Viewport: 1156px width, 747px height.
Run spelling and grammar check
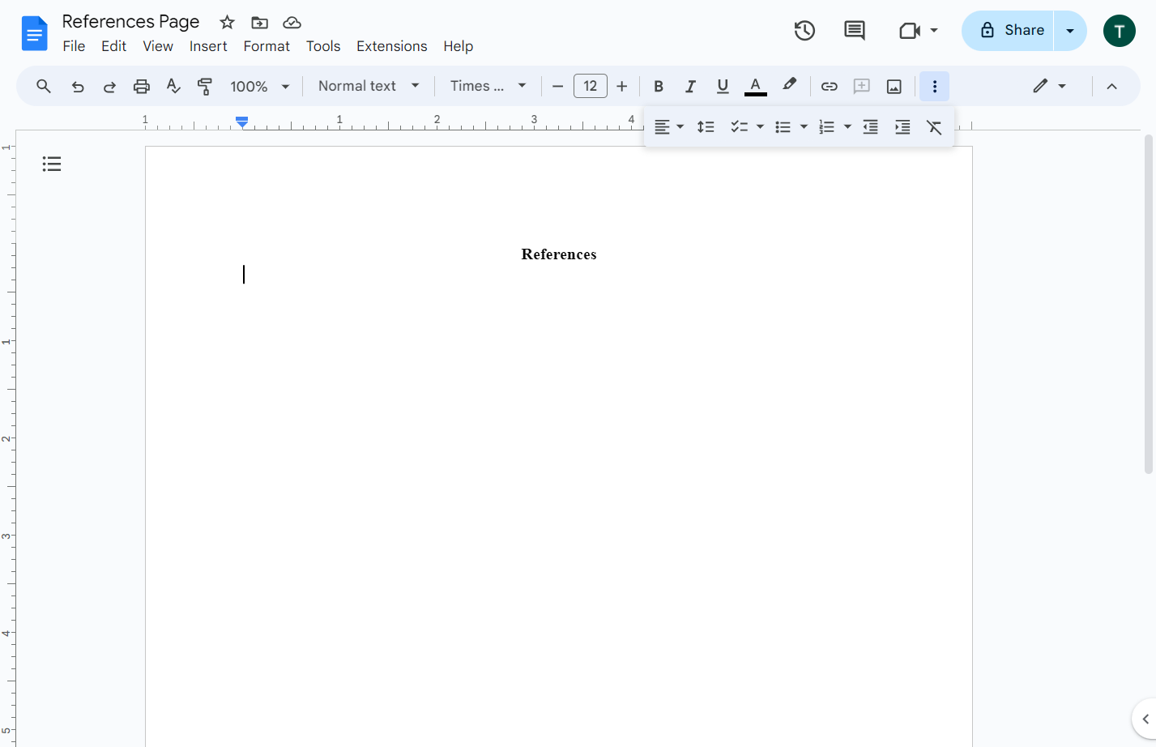(173, 87)
